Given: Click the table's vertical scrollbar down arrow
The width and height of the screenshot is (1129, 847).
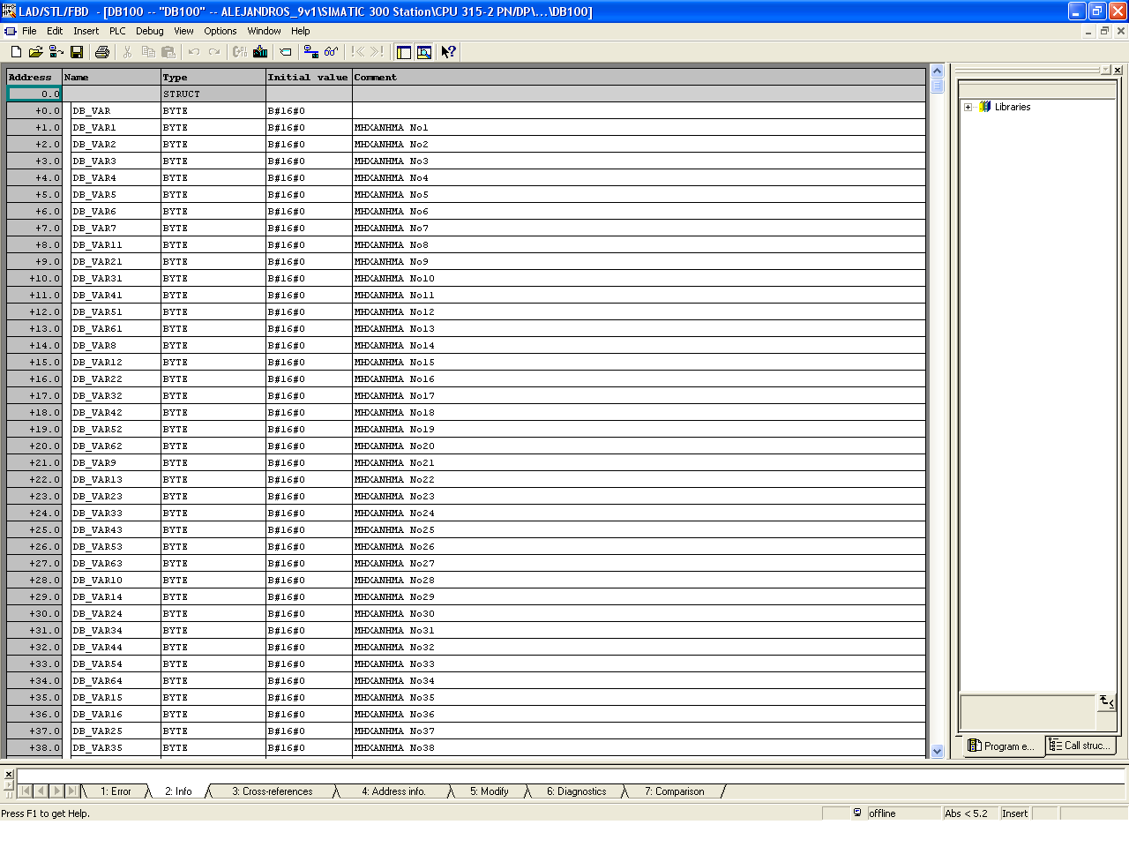Looking at the screenshot, I should pos(938,751).
